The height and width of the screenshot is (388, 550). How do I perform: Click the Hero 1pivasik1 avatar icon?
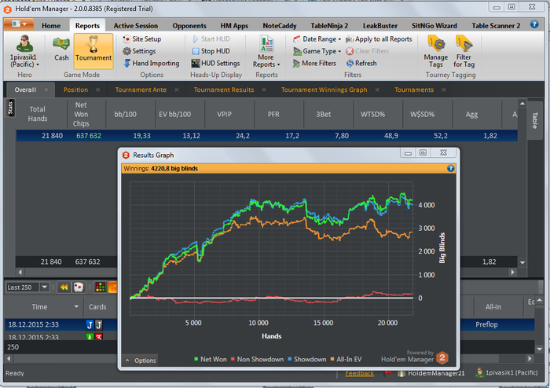(24, 44)
